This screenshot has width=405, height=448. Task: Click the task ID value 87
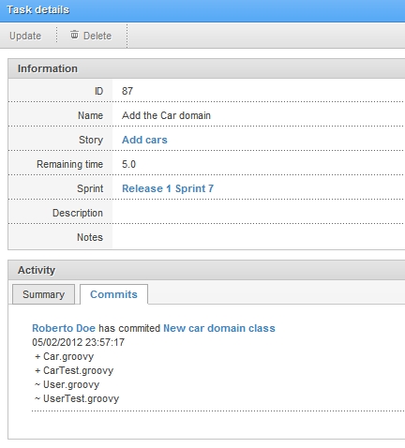click(x=127, y=91)
